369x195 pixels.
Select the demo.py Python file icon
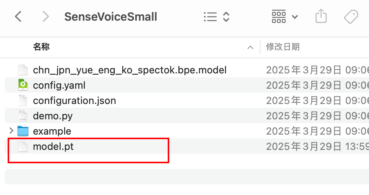coord(23,116)
